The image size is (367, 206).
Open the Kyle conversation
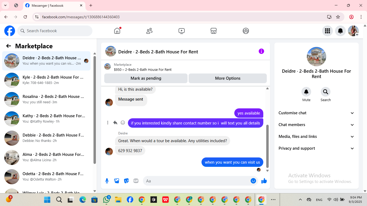(x=46, y=80)
